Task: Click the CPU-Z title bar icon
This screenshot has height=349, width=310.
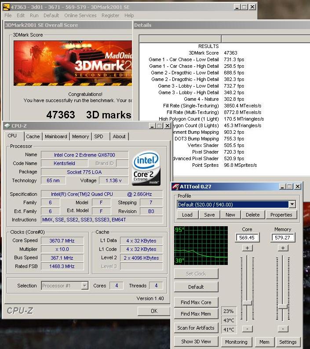Action: pyautogui.click(x=7, y=126)
